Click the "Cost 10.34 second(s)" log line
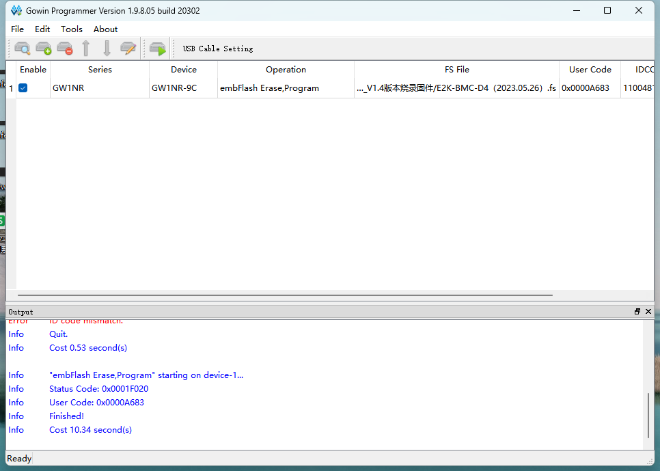The image size is (660, 471). tap(90, 430)
